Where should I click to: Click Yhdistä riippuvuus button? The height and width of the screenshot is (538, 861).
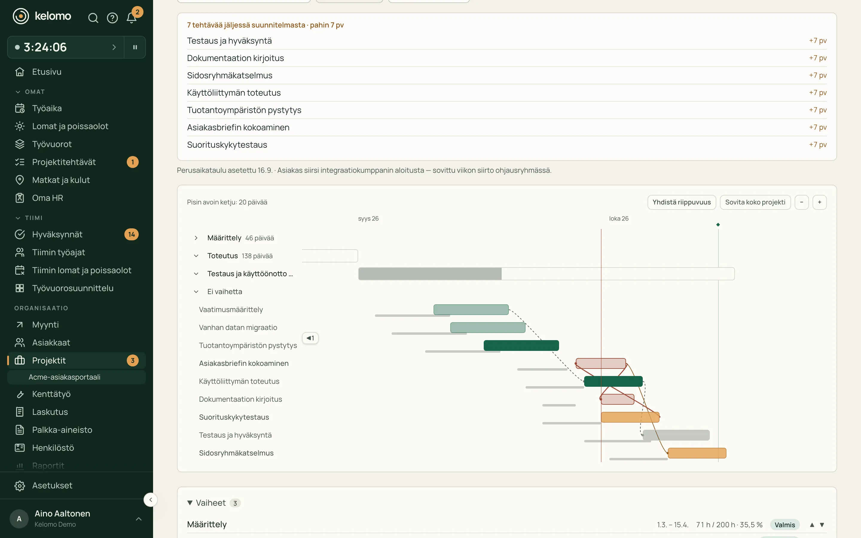click(x=681, y=202)
